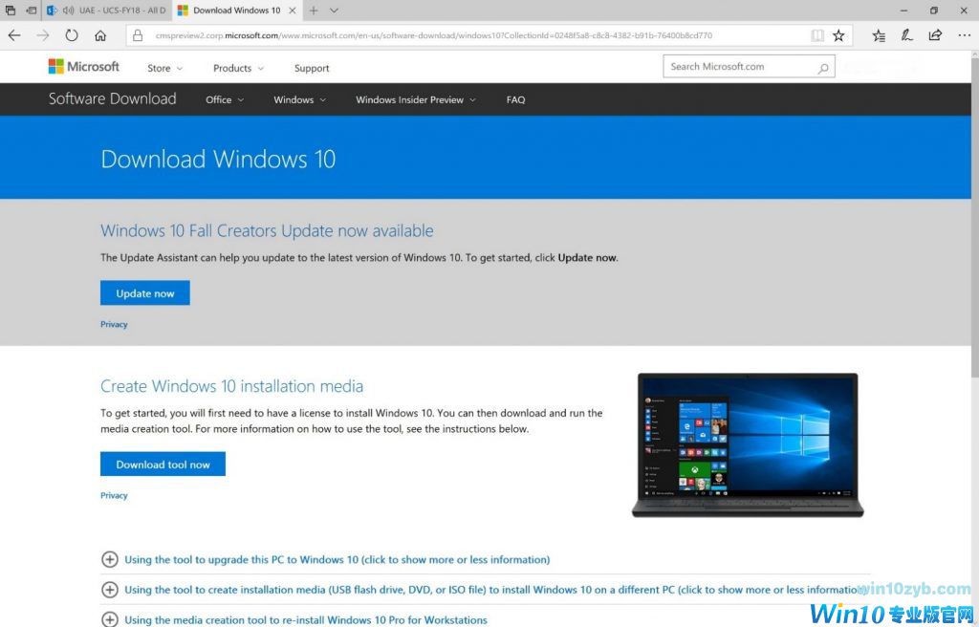Image resolution: width=979 pixels, height=627 pixels.
Task: Show tab previews chevron
Action: pos(334,10)
